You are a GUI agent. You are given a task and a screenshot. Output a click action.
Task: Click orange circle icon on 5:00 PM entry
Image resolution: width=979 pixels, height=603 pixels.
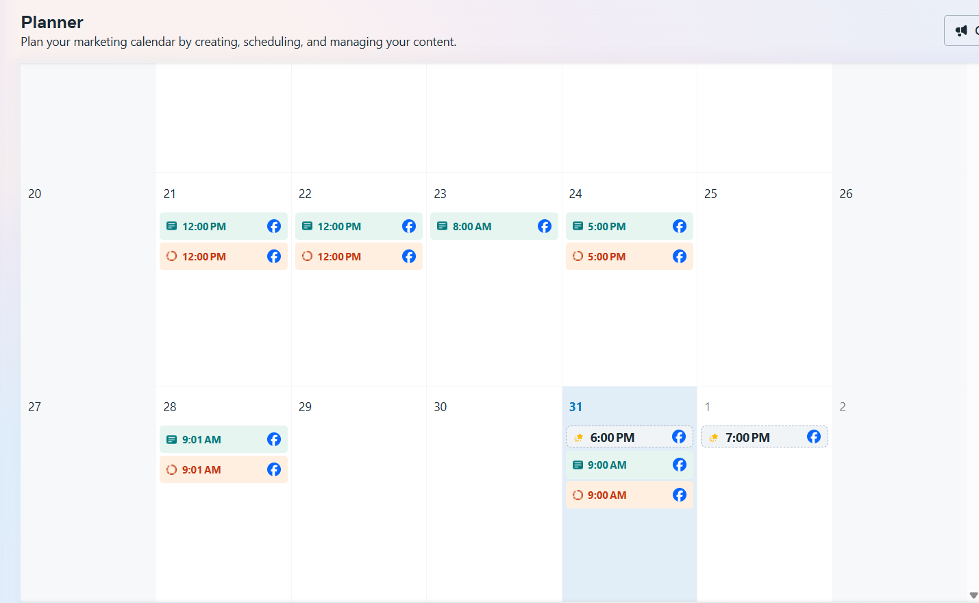point(578,256)
